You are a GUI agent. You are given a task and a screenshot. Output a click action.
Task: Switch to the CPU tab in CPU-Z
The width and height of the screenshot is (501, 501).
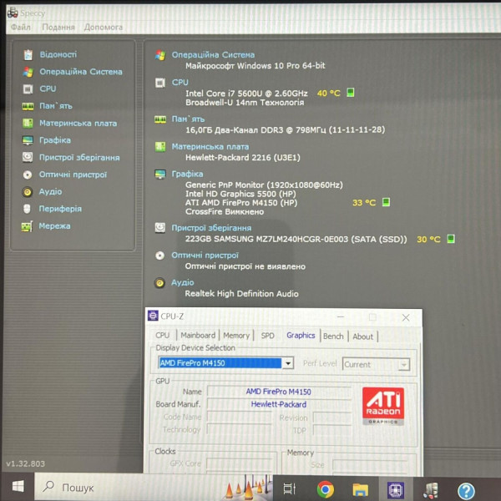click(x=162, y=335)
